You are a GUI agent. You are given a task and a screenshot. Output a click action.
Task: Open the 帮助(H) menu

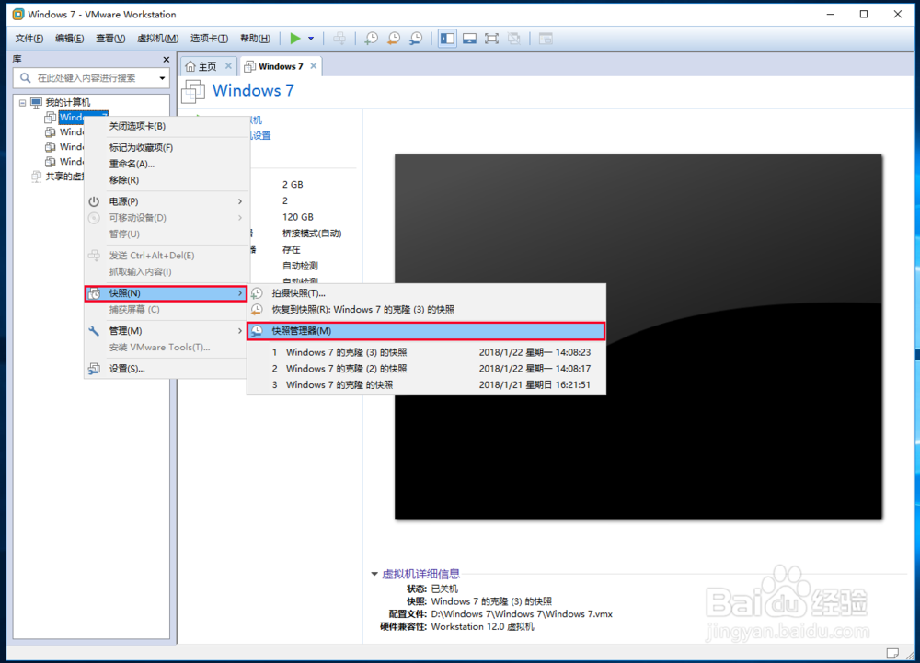tap(255, 39)
